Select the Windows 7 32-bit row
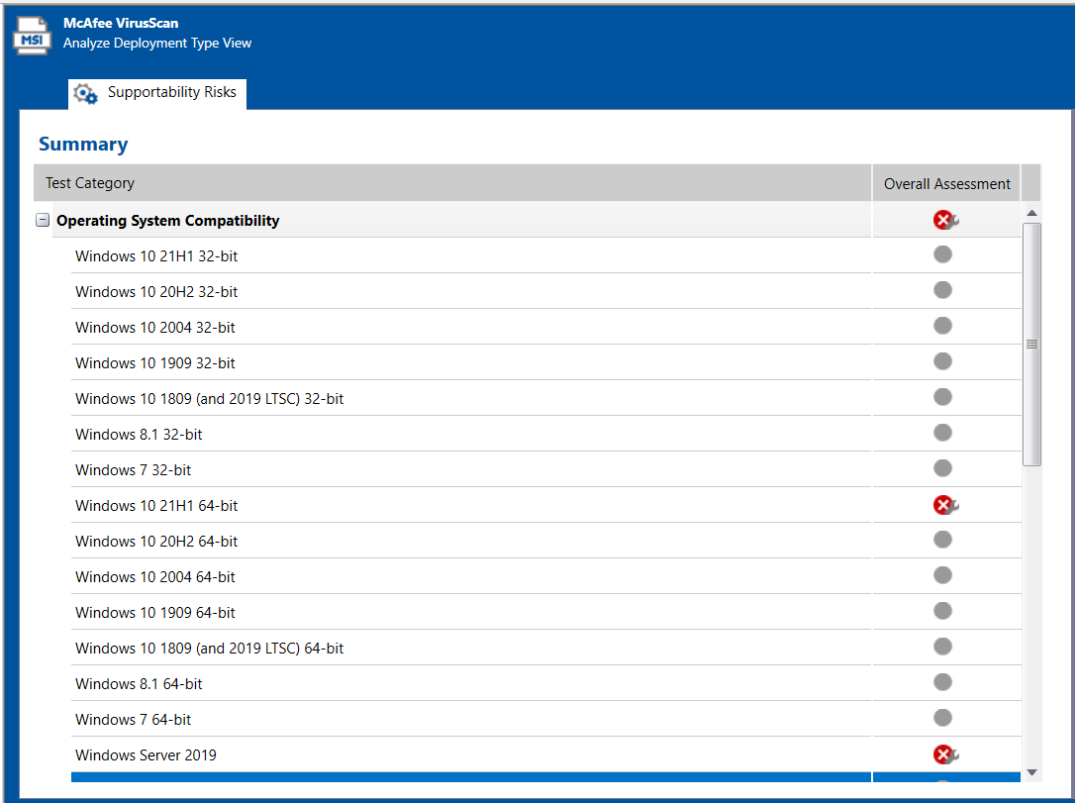1080x803 pixels. coord(545,469)
